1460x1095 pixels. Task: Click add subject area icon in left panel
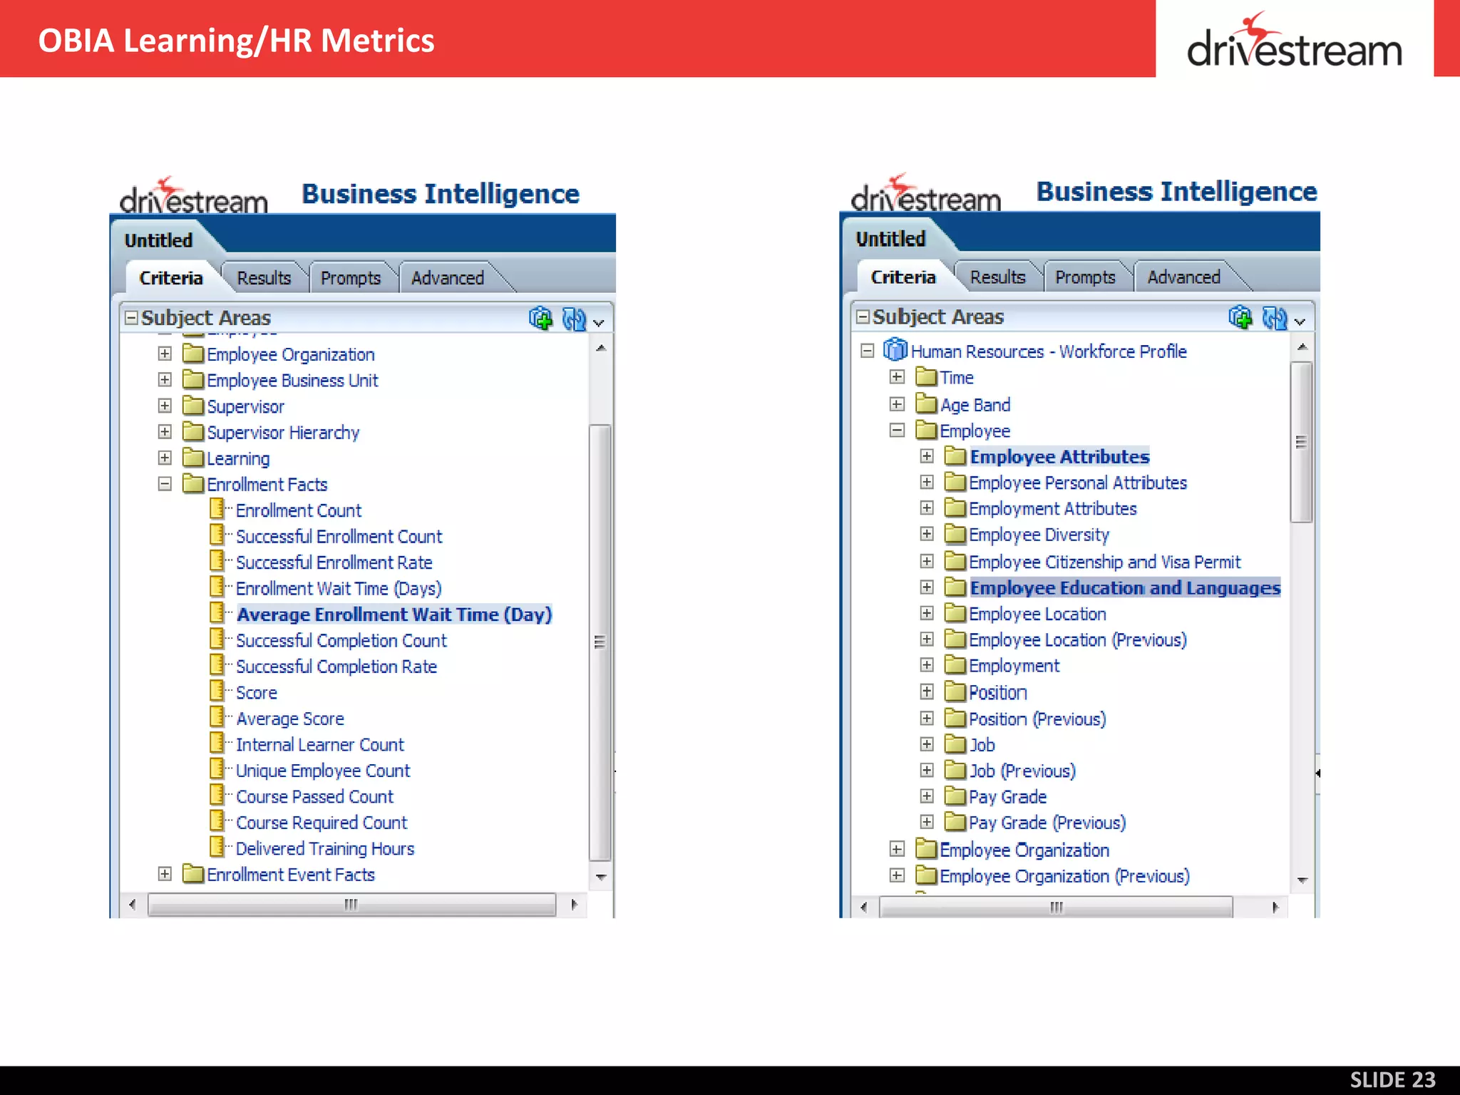[540, 319]
